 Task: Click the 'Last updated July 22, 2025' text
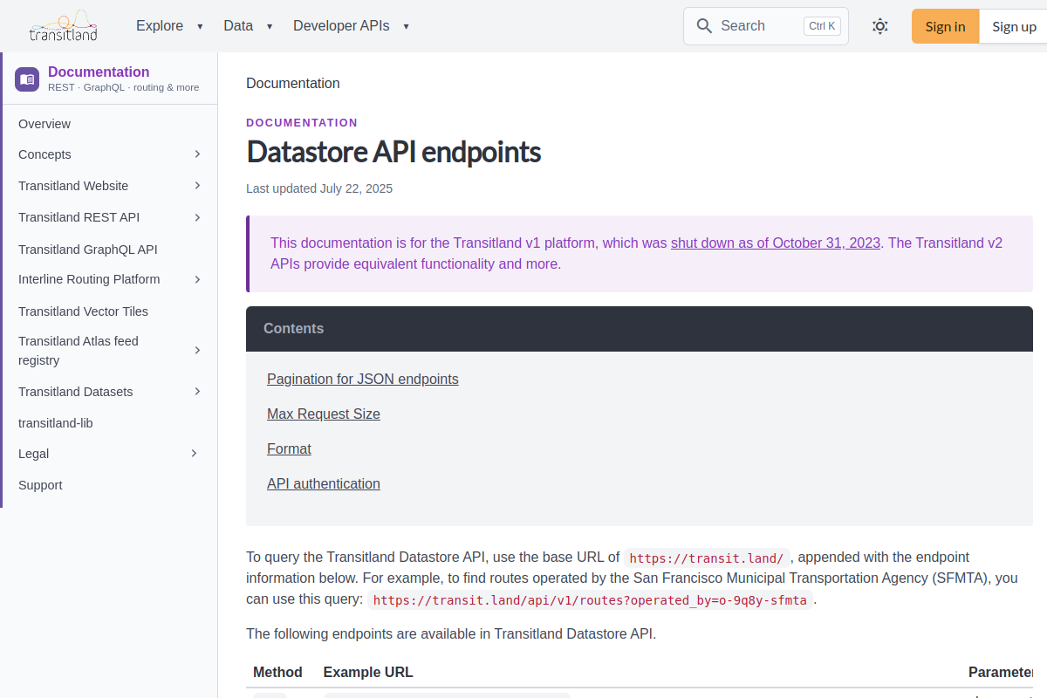pos(319,188)
